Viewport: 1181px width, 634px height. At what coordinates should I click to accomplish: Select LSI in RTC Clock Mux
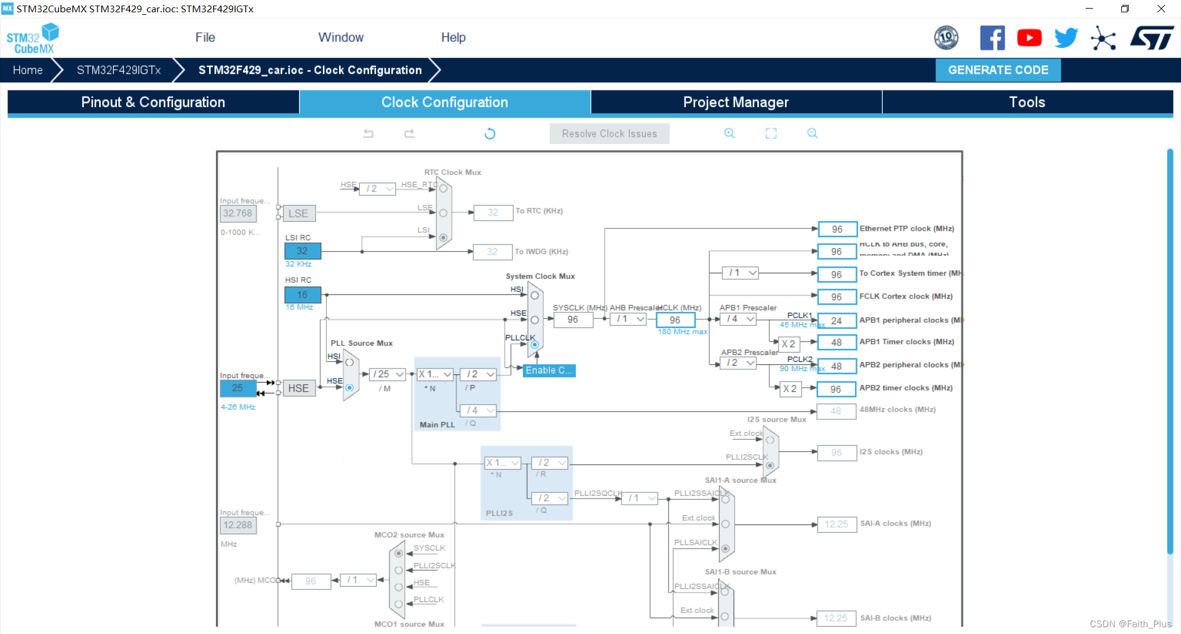point(443,237)
